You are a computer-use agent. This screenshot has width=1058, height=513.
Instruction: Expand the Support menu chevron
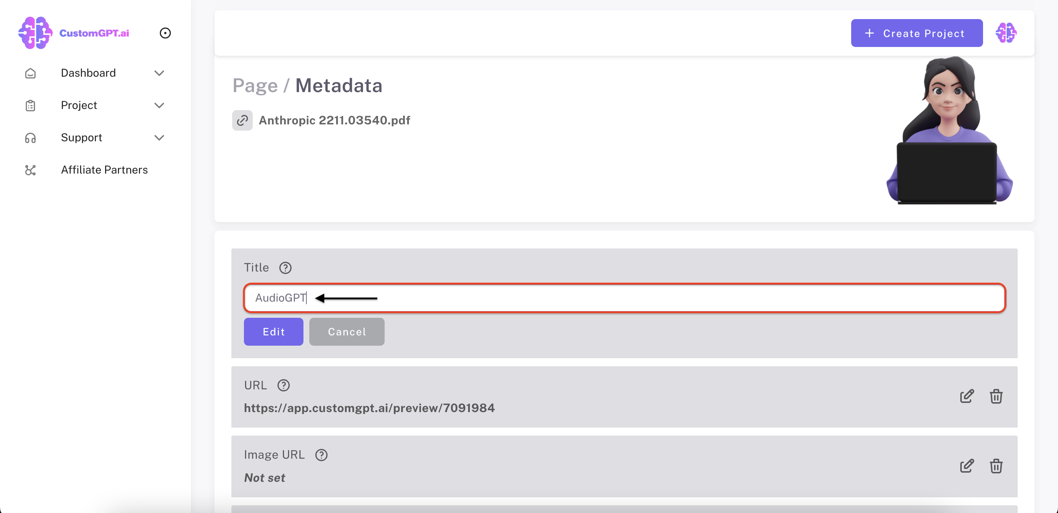coord(159,138)
